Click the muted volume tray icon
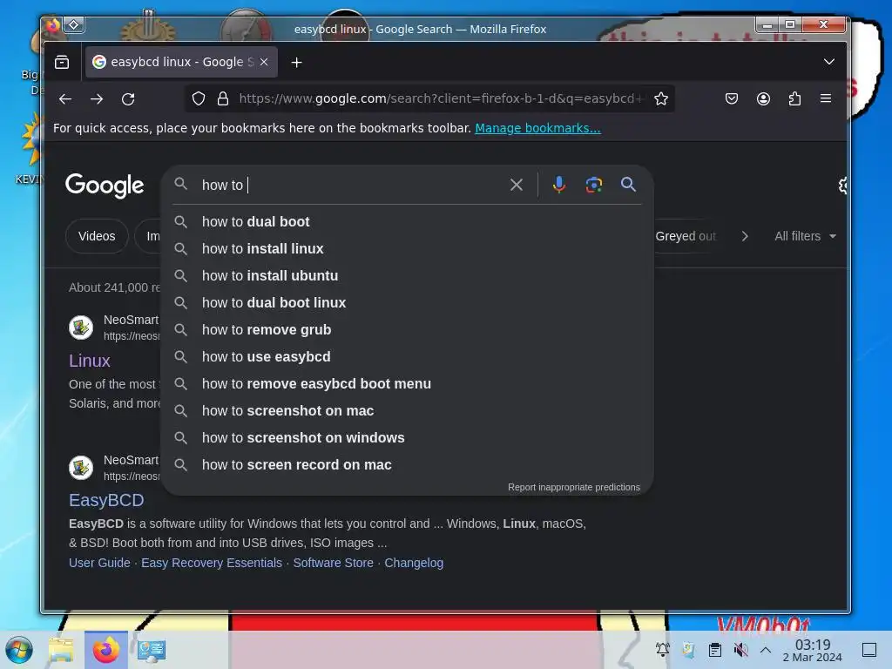892x669 pixels. (740, 649)
